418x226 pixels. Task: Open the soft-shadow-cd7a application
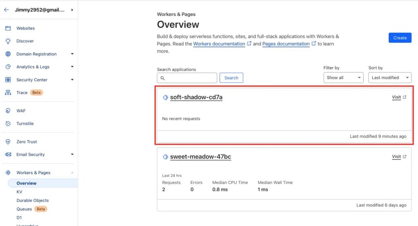point(196,97)
